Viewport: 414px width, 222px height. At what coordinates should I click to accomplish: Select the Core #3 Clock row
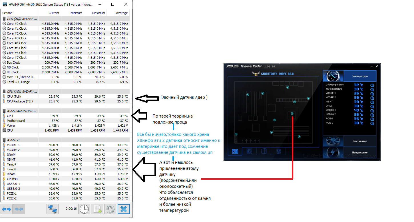tap(65, 38)
